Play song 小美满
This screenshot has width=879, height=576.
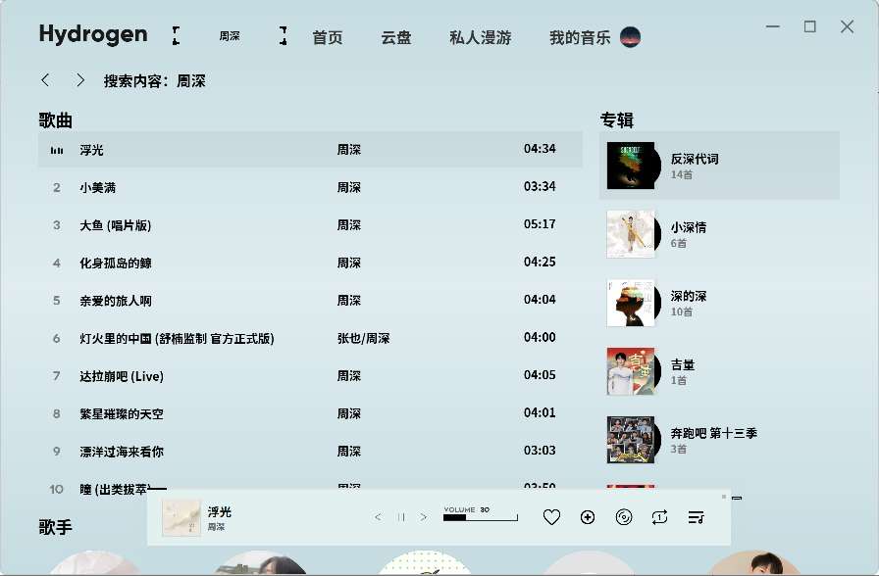click(310, 187)
